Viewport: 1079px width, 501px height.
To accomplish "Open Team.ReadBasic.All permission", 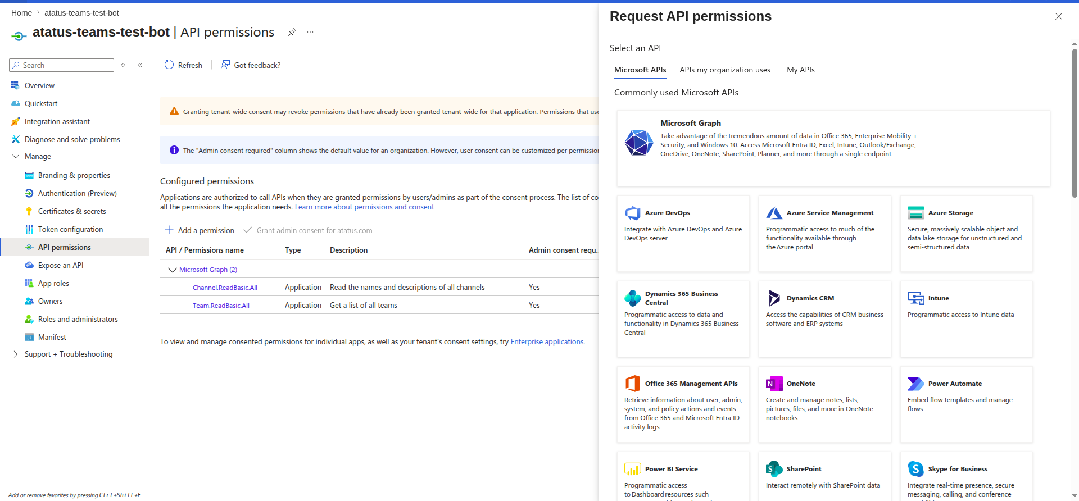I will 221,306.
